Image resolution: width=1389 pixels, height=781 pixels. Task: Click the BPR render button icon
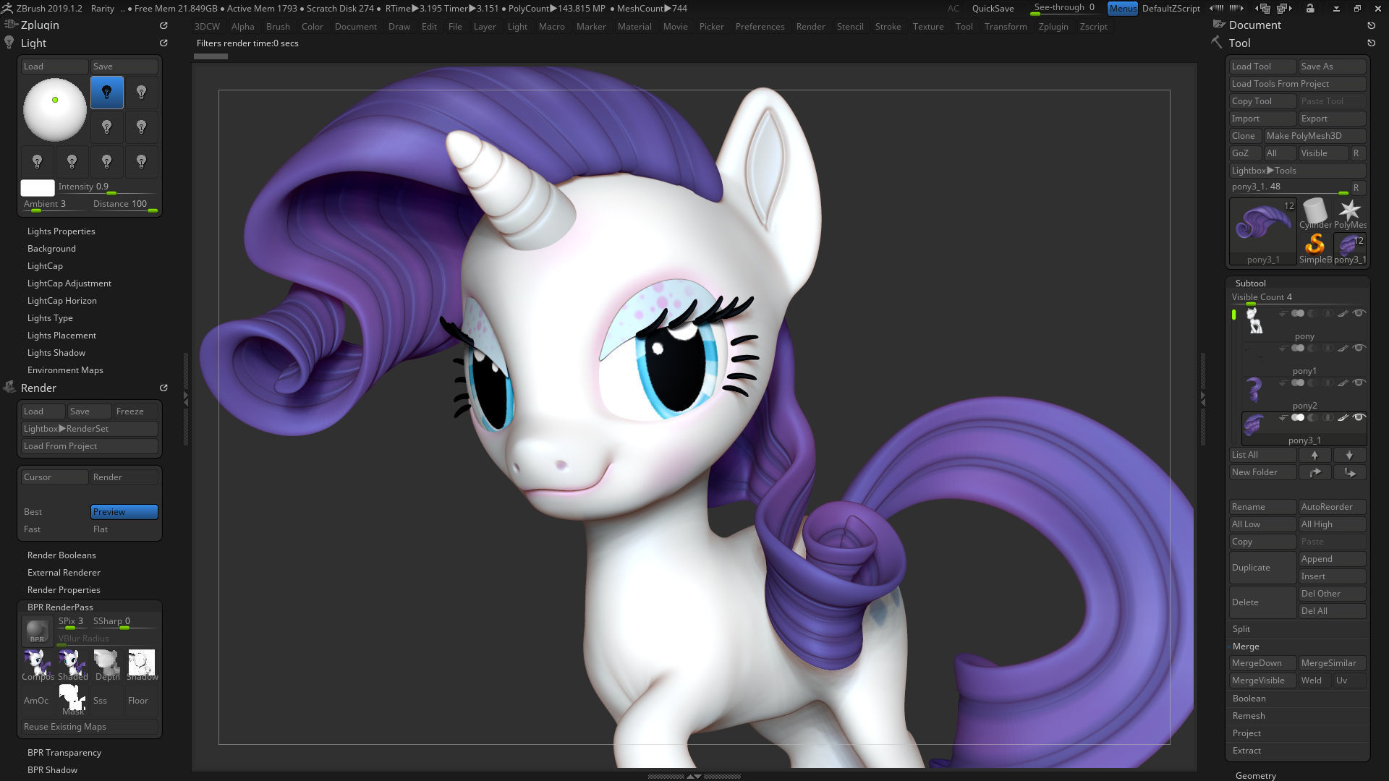37,631
